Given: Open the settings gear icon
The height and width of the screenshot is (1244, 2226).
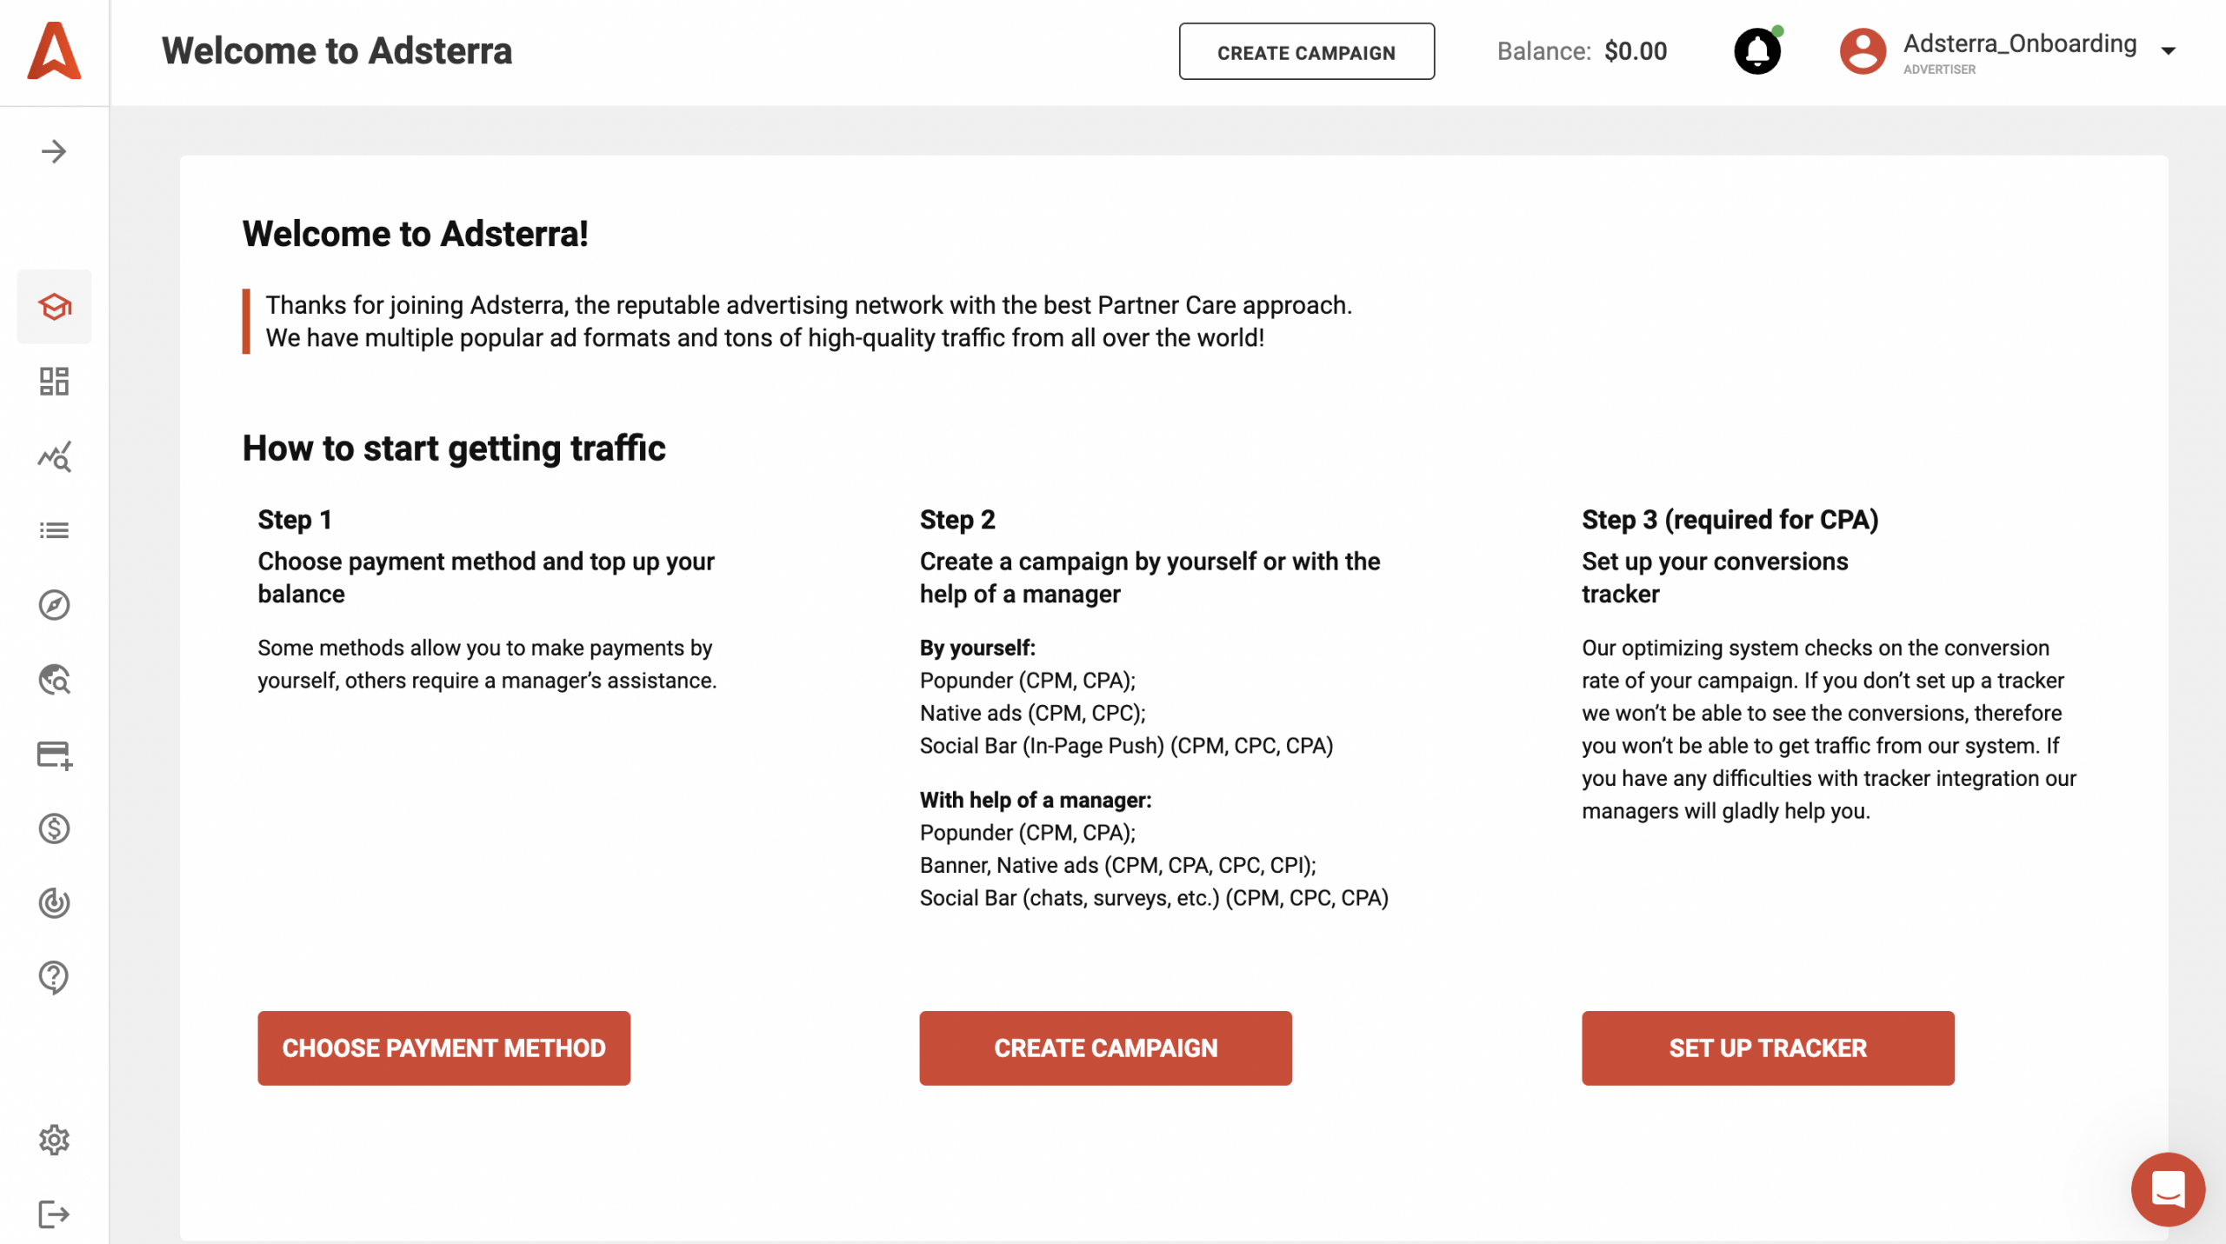Looking at the screenshot, I should pyautogui.click(x=54, y=1141).
